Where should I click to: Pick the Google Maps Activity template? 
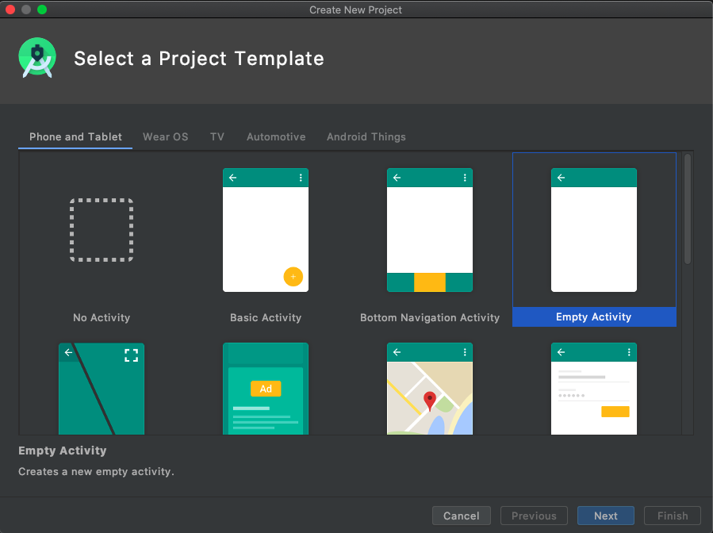(x=430, y=389)
